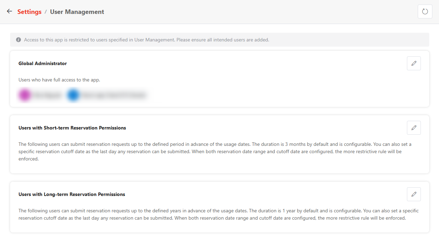Image resolution: width=439 pixels, height=236 pixels.
Task: Select the blue avatar user chip
Action: click(x=73, y=95)
